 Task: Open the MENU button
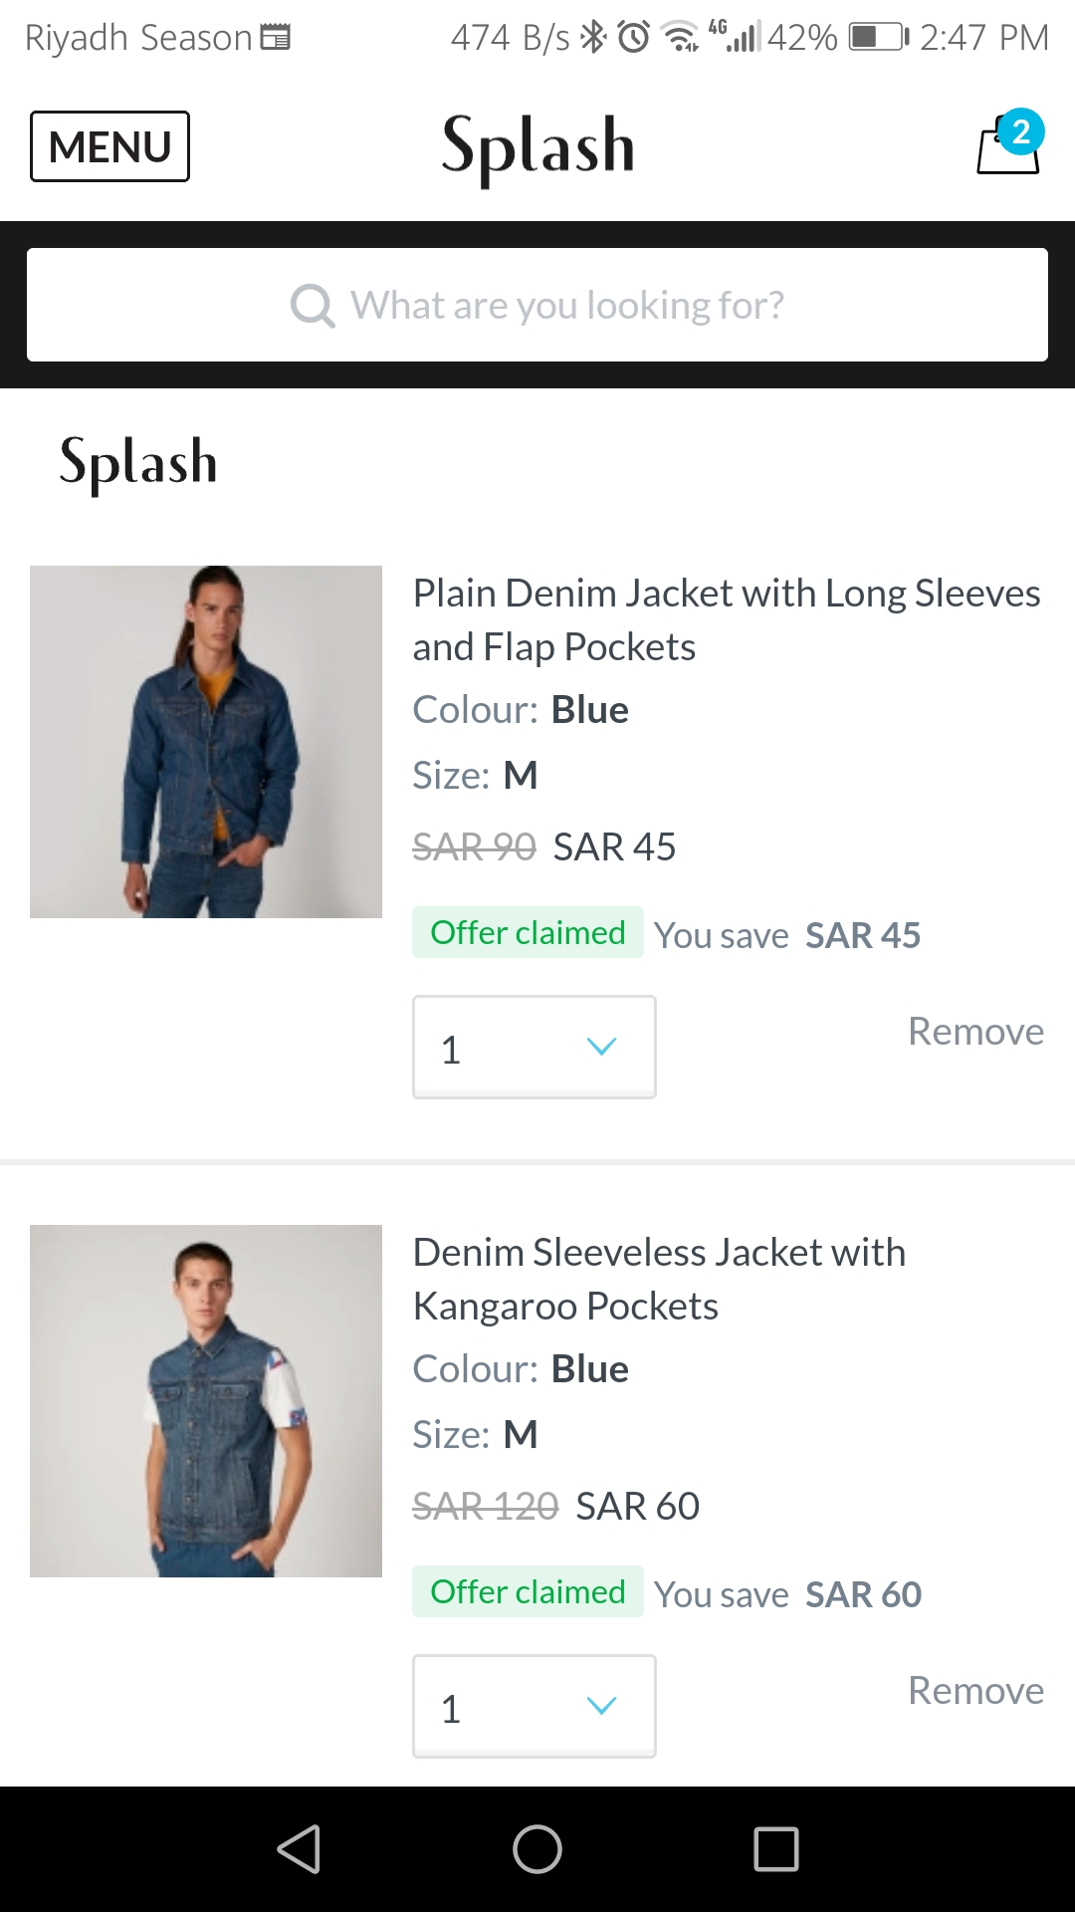pyautogui.click(x=109, y=146)
